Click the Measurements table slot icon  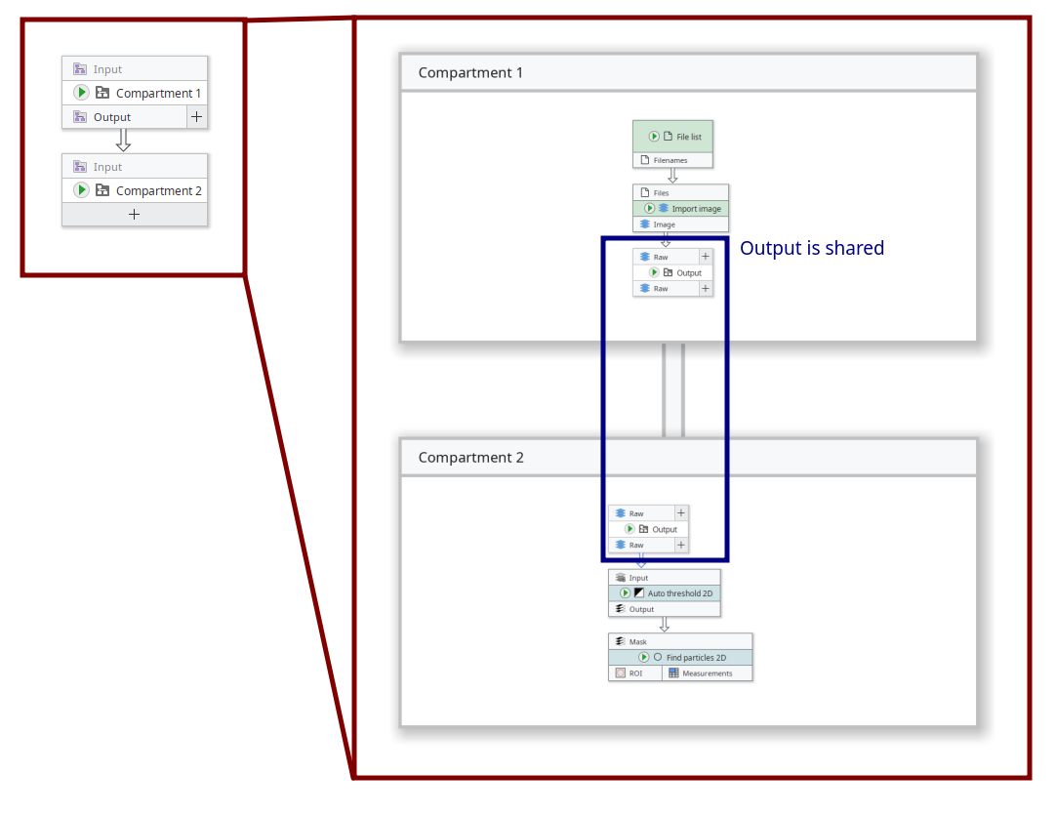point(673,673)
